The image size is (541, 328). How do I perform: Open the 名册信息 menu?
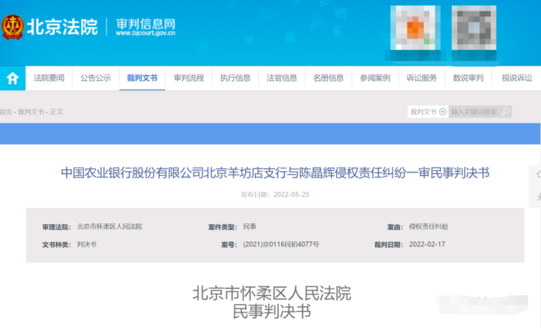[x=329, y=79]
